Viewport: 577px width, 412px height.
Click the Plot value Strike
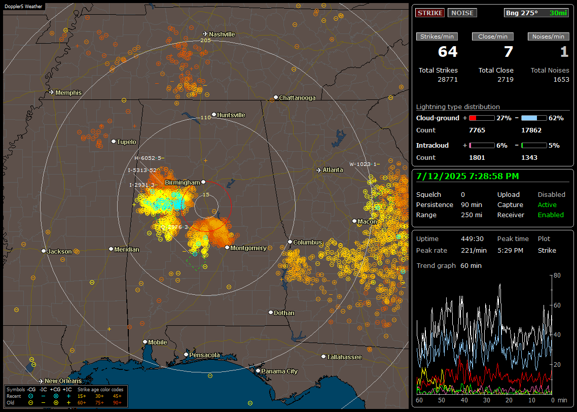547,250
